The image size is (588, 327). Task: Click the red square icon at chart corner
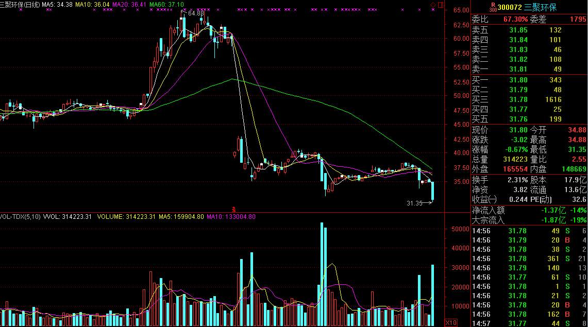(440, 5)
